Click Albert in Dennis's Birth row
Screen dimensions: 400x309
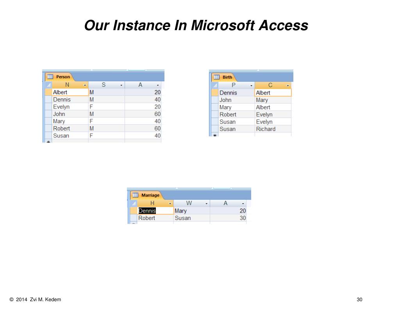pyautogui.click(x=273, y=93)
